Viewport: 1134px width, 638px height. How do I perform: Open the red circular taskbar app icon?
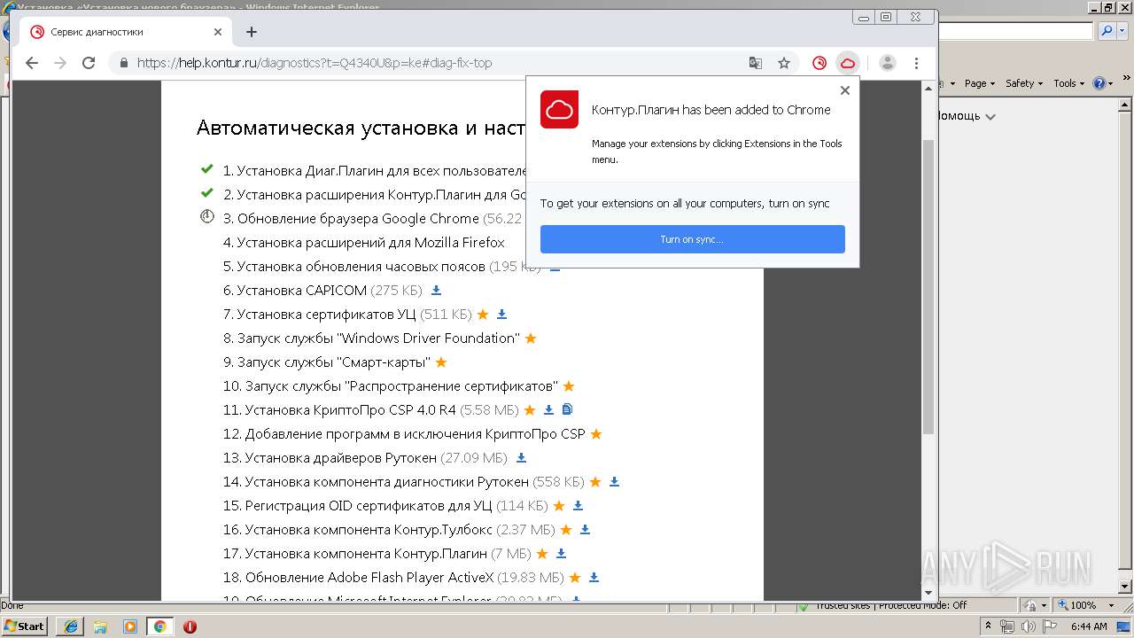190,626
